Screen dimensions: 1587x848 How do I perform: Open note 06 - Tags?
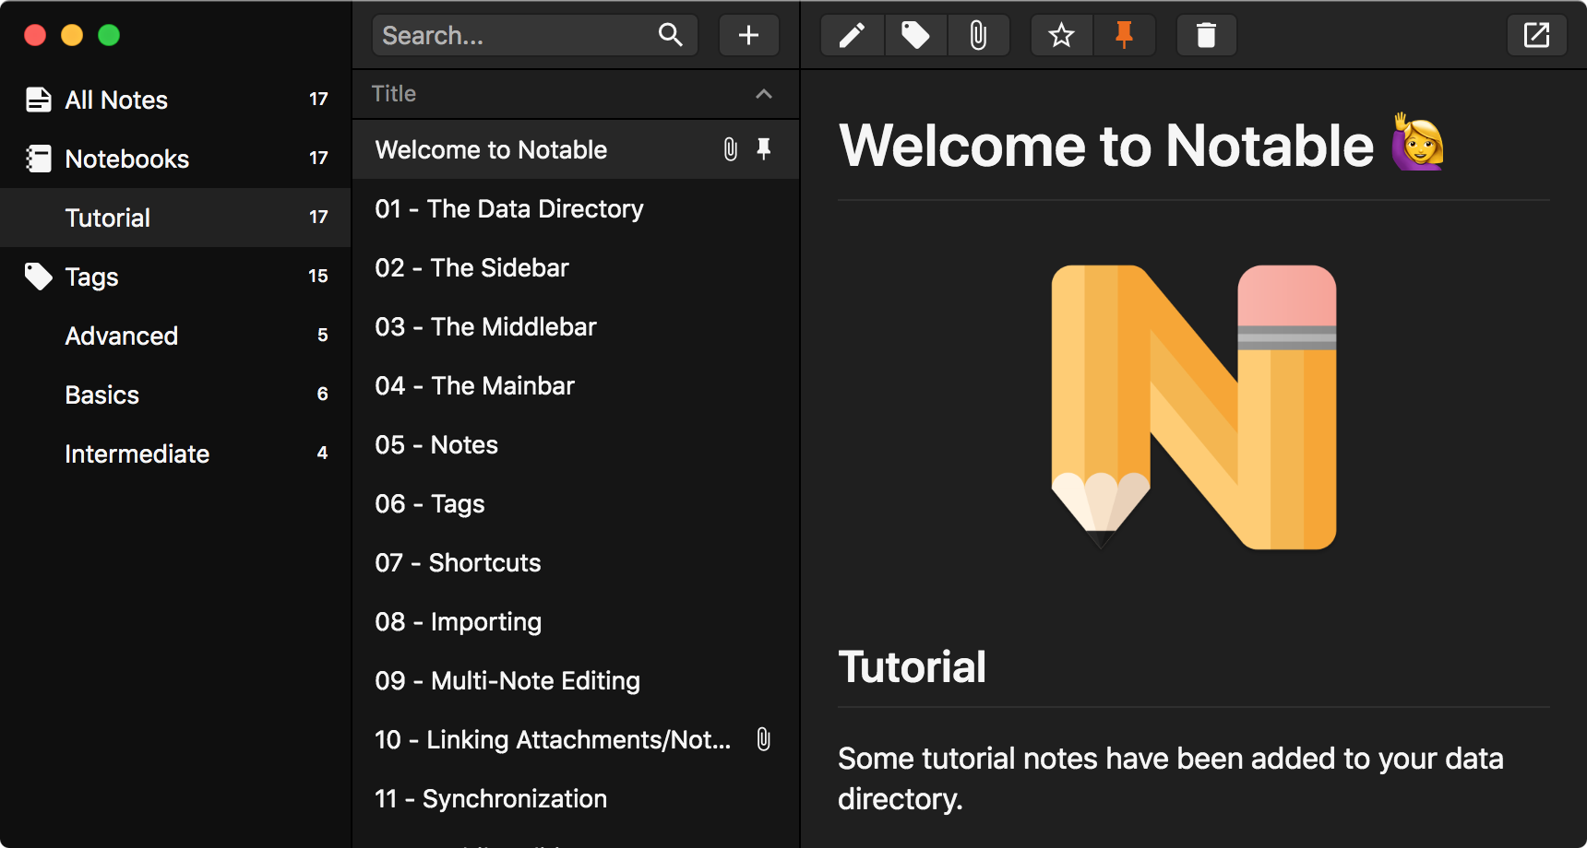click(576, 503)
